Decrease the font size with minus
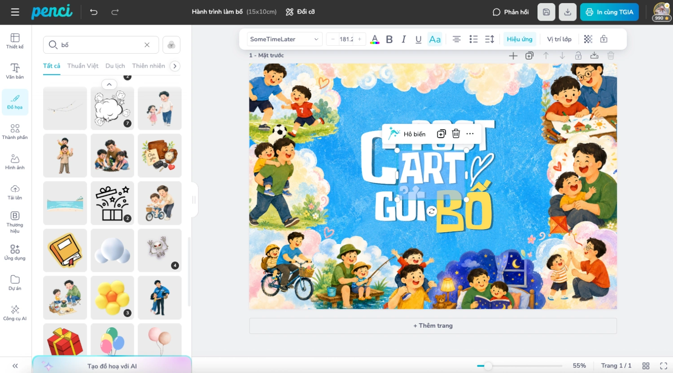 coord(332,39)
